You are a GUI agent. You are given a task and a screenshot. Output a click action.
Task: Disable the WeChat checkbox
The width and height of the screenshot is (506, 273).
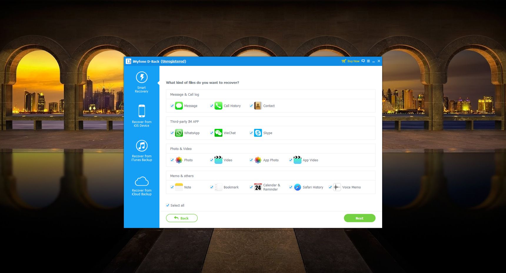(212, 133)
